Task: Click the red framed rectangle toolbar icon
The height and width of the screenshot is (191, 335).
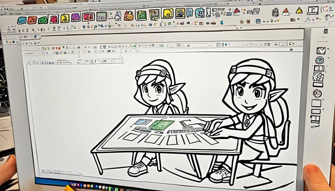Action: point(88,17)
